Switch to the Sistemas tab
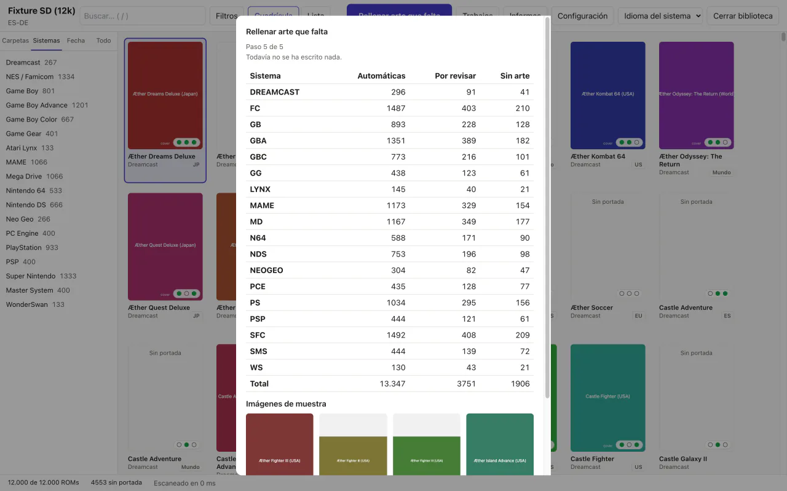Viewport: 787px width, 491px height. pos(47,41)
